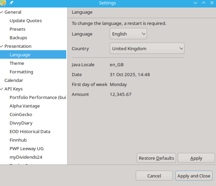Image resolution: width=216 pixels, height=186 pixels.
Task: Click the Restore Defaults button
Action: [156, 158]
